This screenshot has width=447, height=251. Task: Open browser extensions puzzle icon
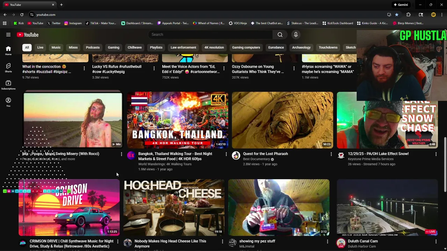click(x=408, y=15)
